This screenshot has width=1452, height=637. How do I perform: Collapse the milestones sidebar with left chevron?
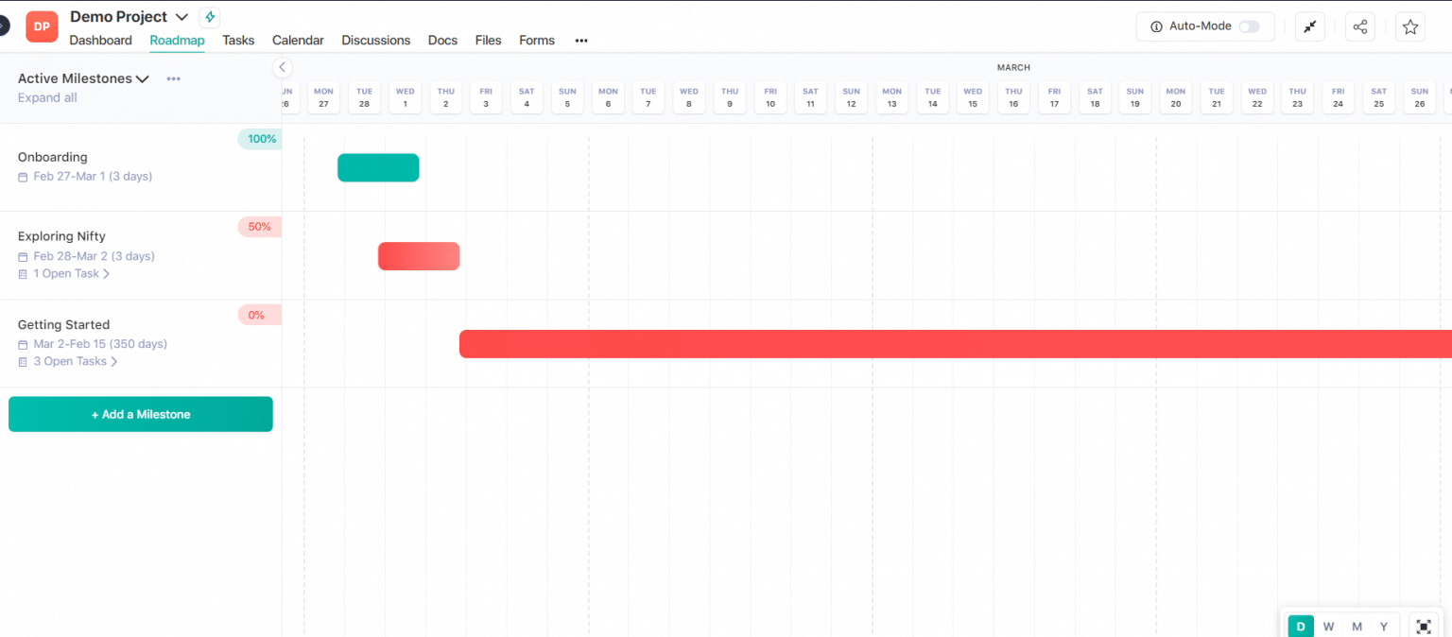(x=282, y=67)
